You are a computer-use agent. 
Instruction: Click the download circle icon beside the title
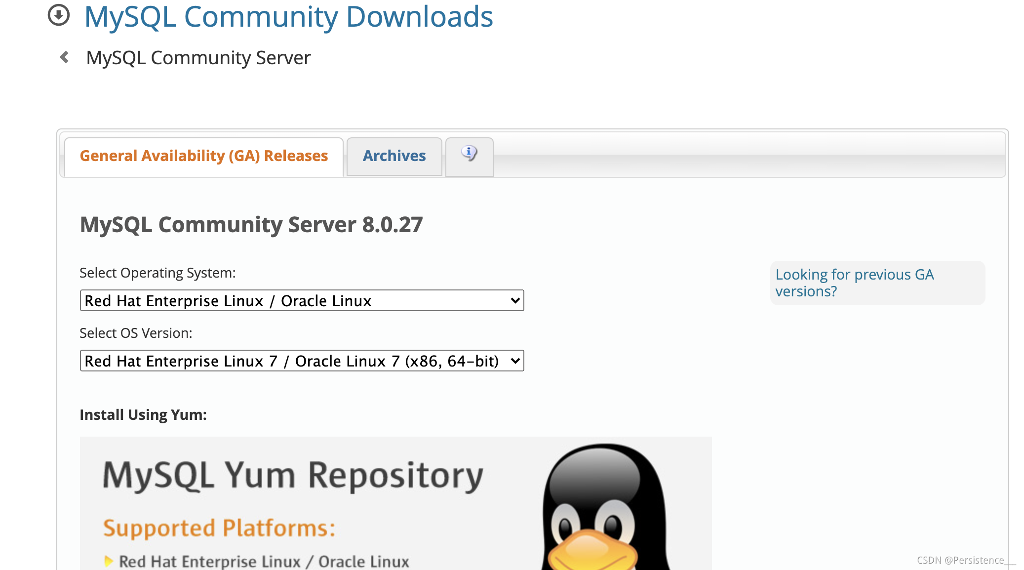(59, 15)
